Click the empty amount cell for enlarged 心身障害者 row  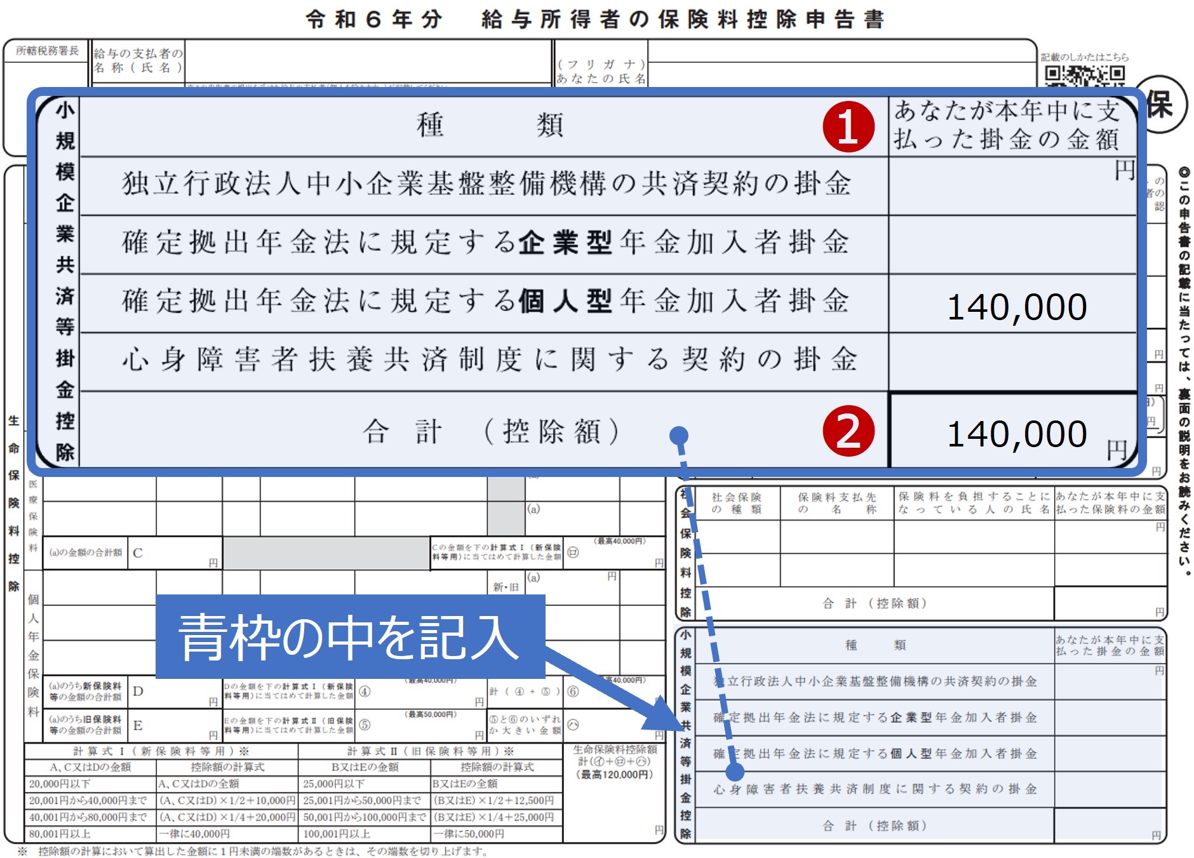[x=1012, y=361]
